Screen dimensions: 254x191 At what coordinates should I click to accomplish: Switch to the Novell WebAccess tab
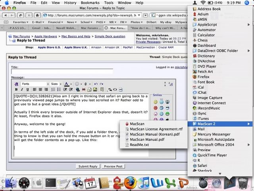66,28
